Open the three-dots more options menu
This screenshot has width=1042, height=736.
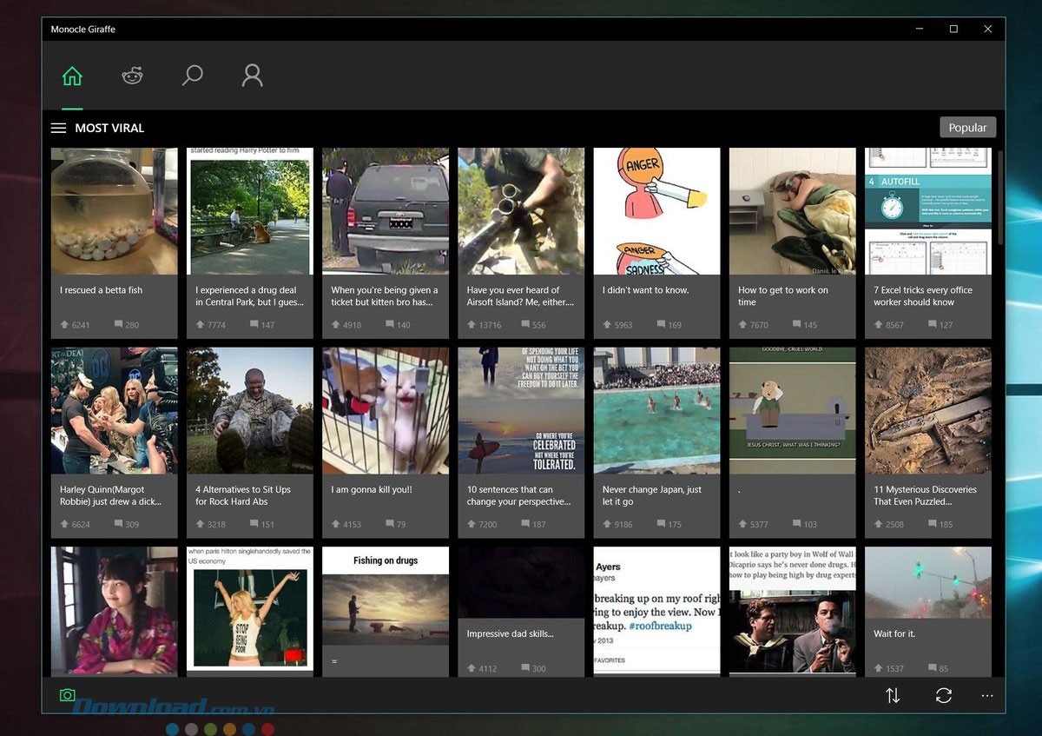tap(987, 695)
